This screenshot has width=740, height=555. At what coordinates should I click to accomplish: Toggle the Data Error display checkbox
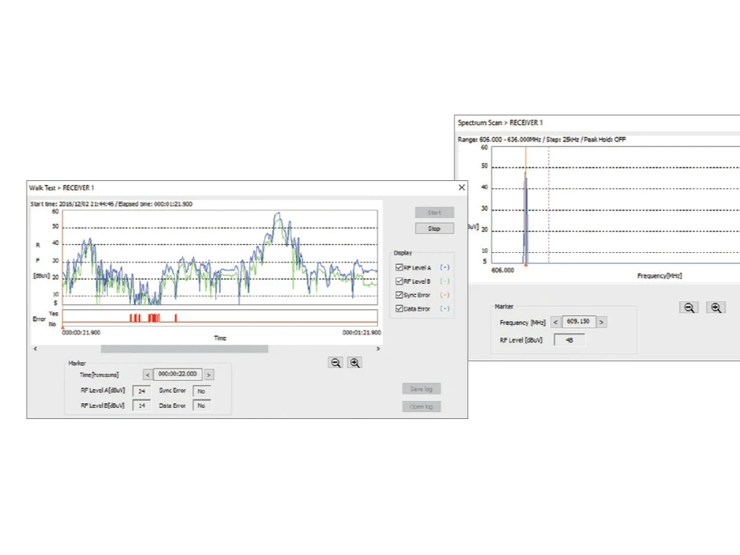point(400,308)
